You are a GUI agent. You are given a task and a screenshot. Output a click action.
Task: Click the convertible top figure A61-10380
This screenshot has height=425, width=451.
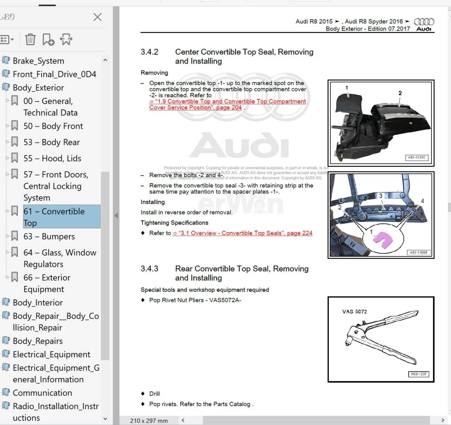tap(381, 123)
